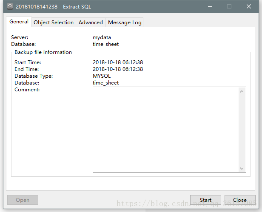Click the maximize button in the title bar

pyautogui.click(x=229, y=7)
